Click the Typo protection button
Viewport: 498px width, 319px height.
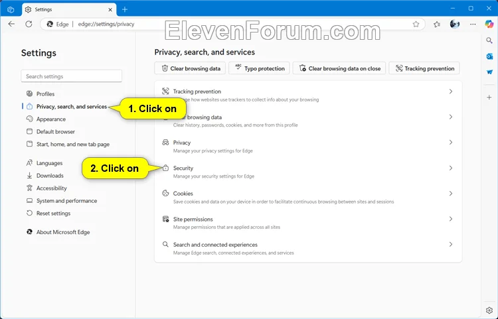259,68
